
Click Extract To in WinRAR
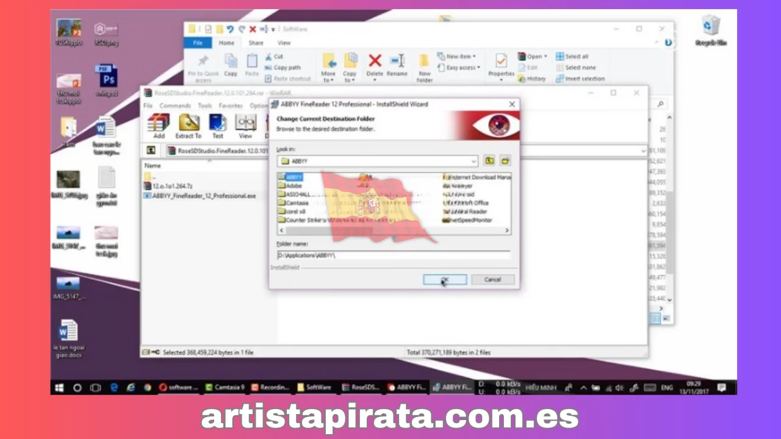[188, 126]
